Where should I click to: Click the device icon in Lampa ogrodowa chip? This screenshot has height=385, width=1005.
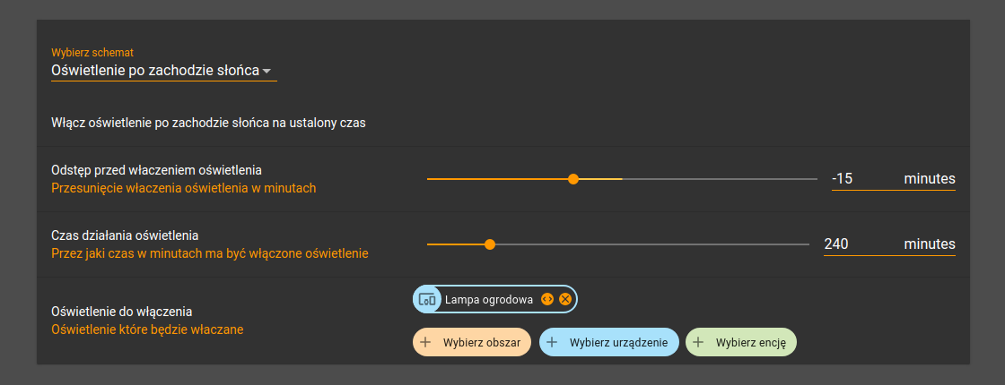click(x=427, y=299)
